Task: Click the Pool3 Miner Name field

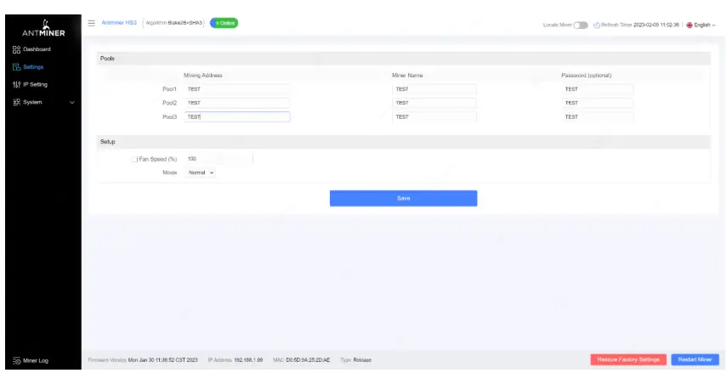Action: (x=434, y=116)
